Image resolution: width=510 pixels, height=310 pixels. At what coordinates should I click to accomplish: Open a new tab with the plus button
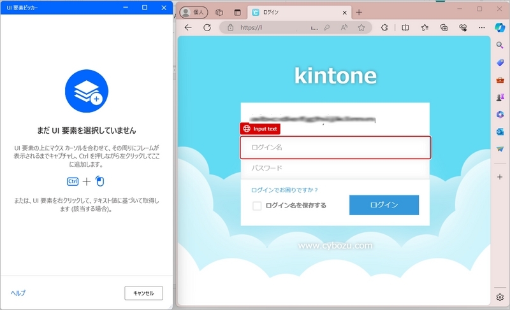click(359, 12)
